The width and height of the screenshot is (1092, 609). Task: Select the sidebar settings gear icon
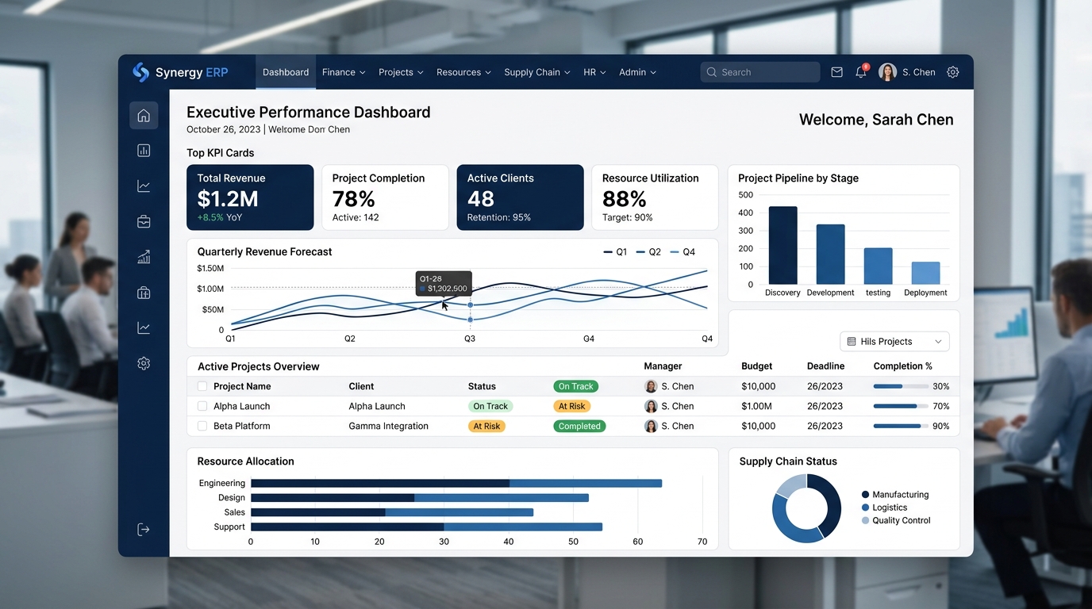click(x=144, y=363)
